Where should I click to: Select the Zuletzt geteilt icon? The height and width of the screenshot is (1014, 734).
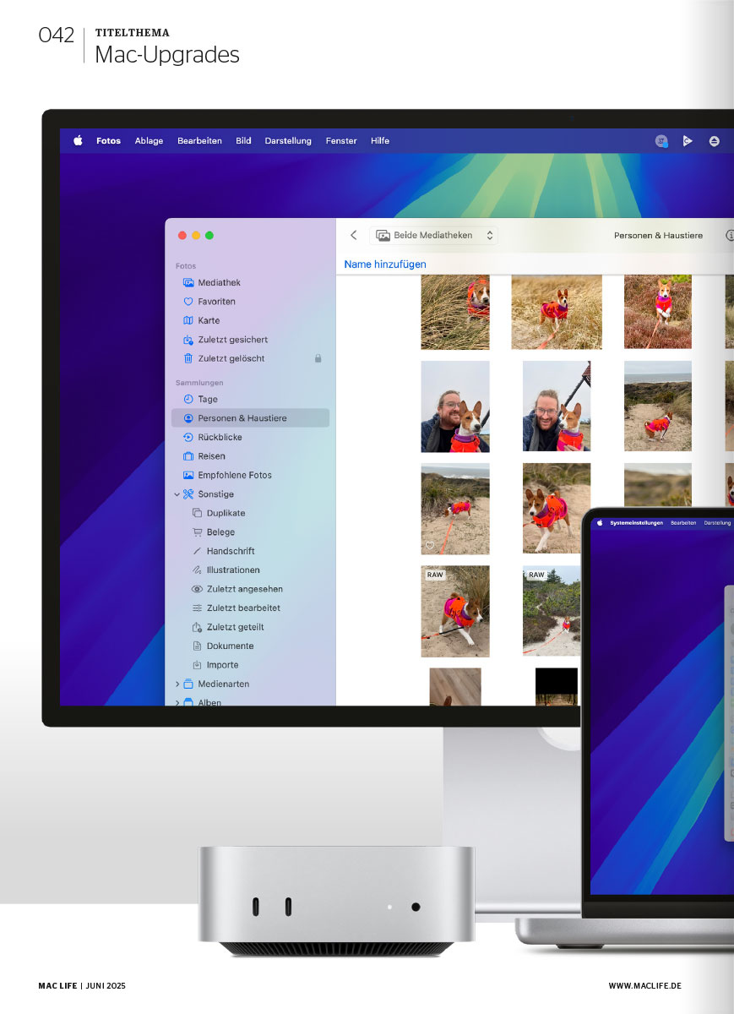click(197, 627)
